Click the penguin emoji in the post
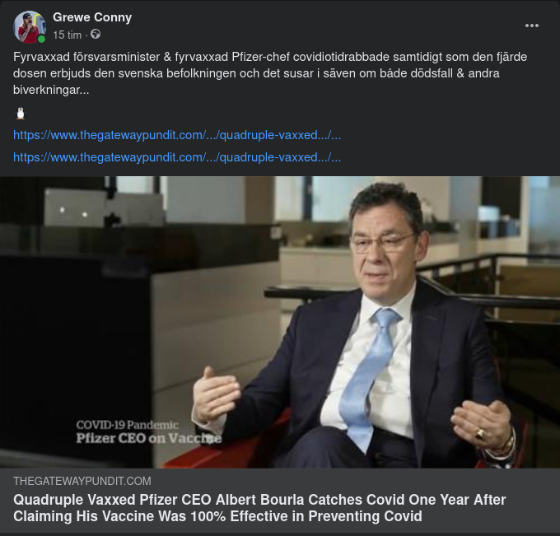This screenshot has width=560, height=536. [x=21, y=113]
